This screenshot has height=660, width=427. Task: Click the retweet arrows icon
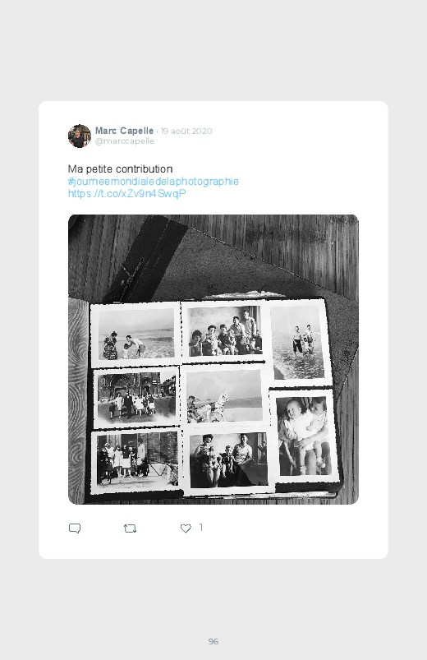tap(130, 528)
